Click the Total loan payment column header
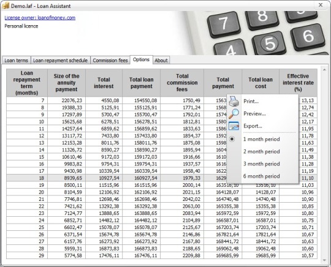 [x=141, y=83]
